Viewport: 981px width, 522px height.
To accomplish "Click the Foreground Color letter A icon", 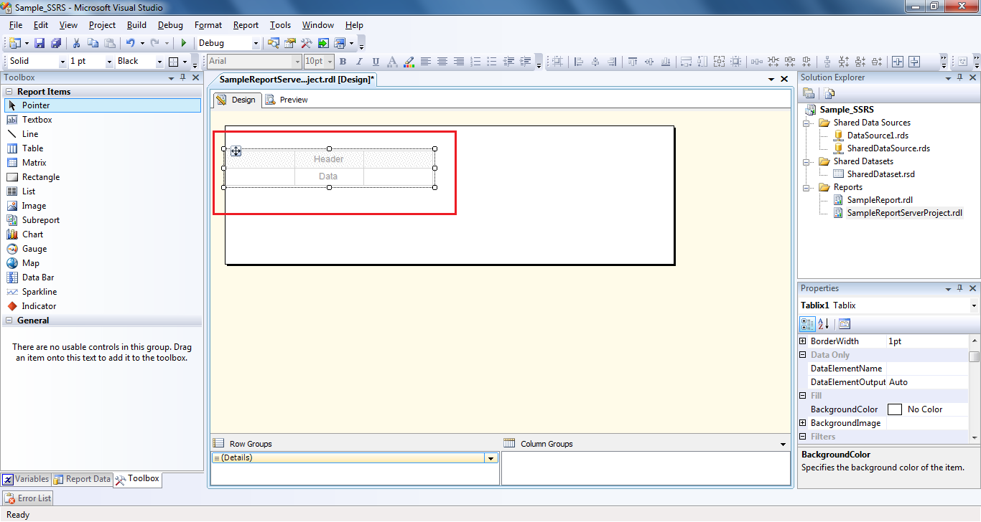I will [x=392, y=62].
